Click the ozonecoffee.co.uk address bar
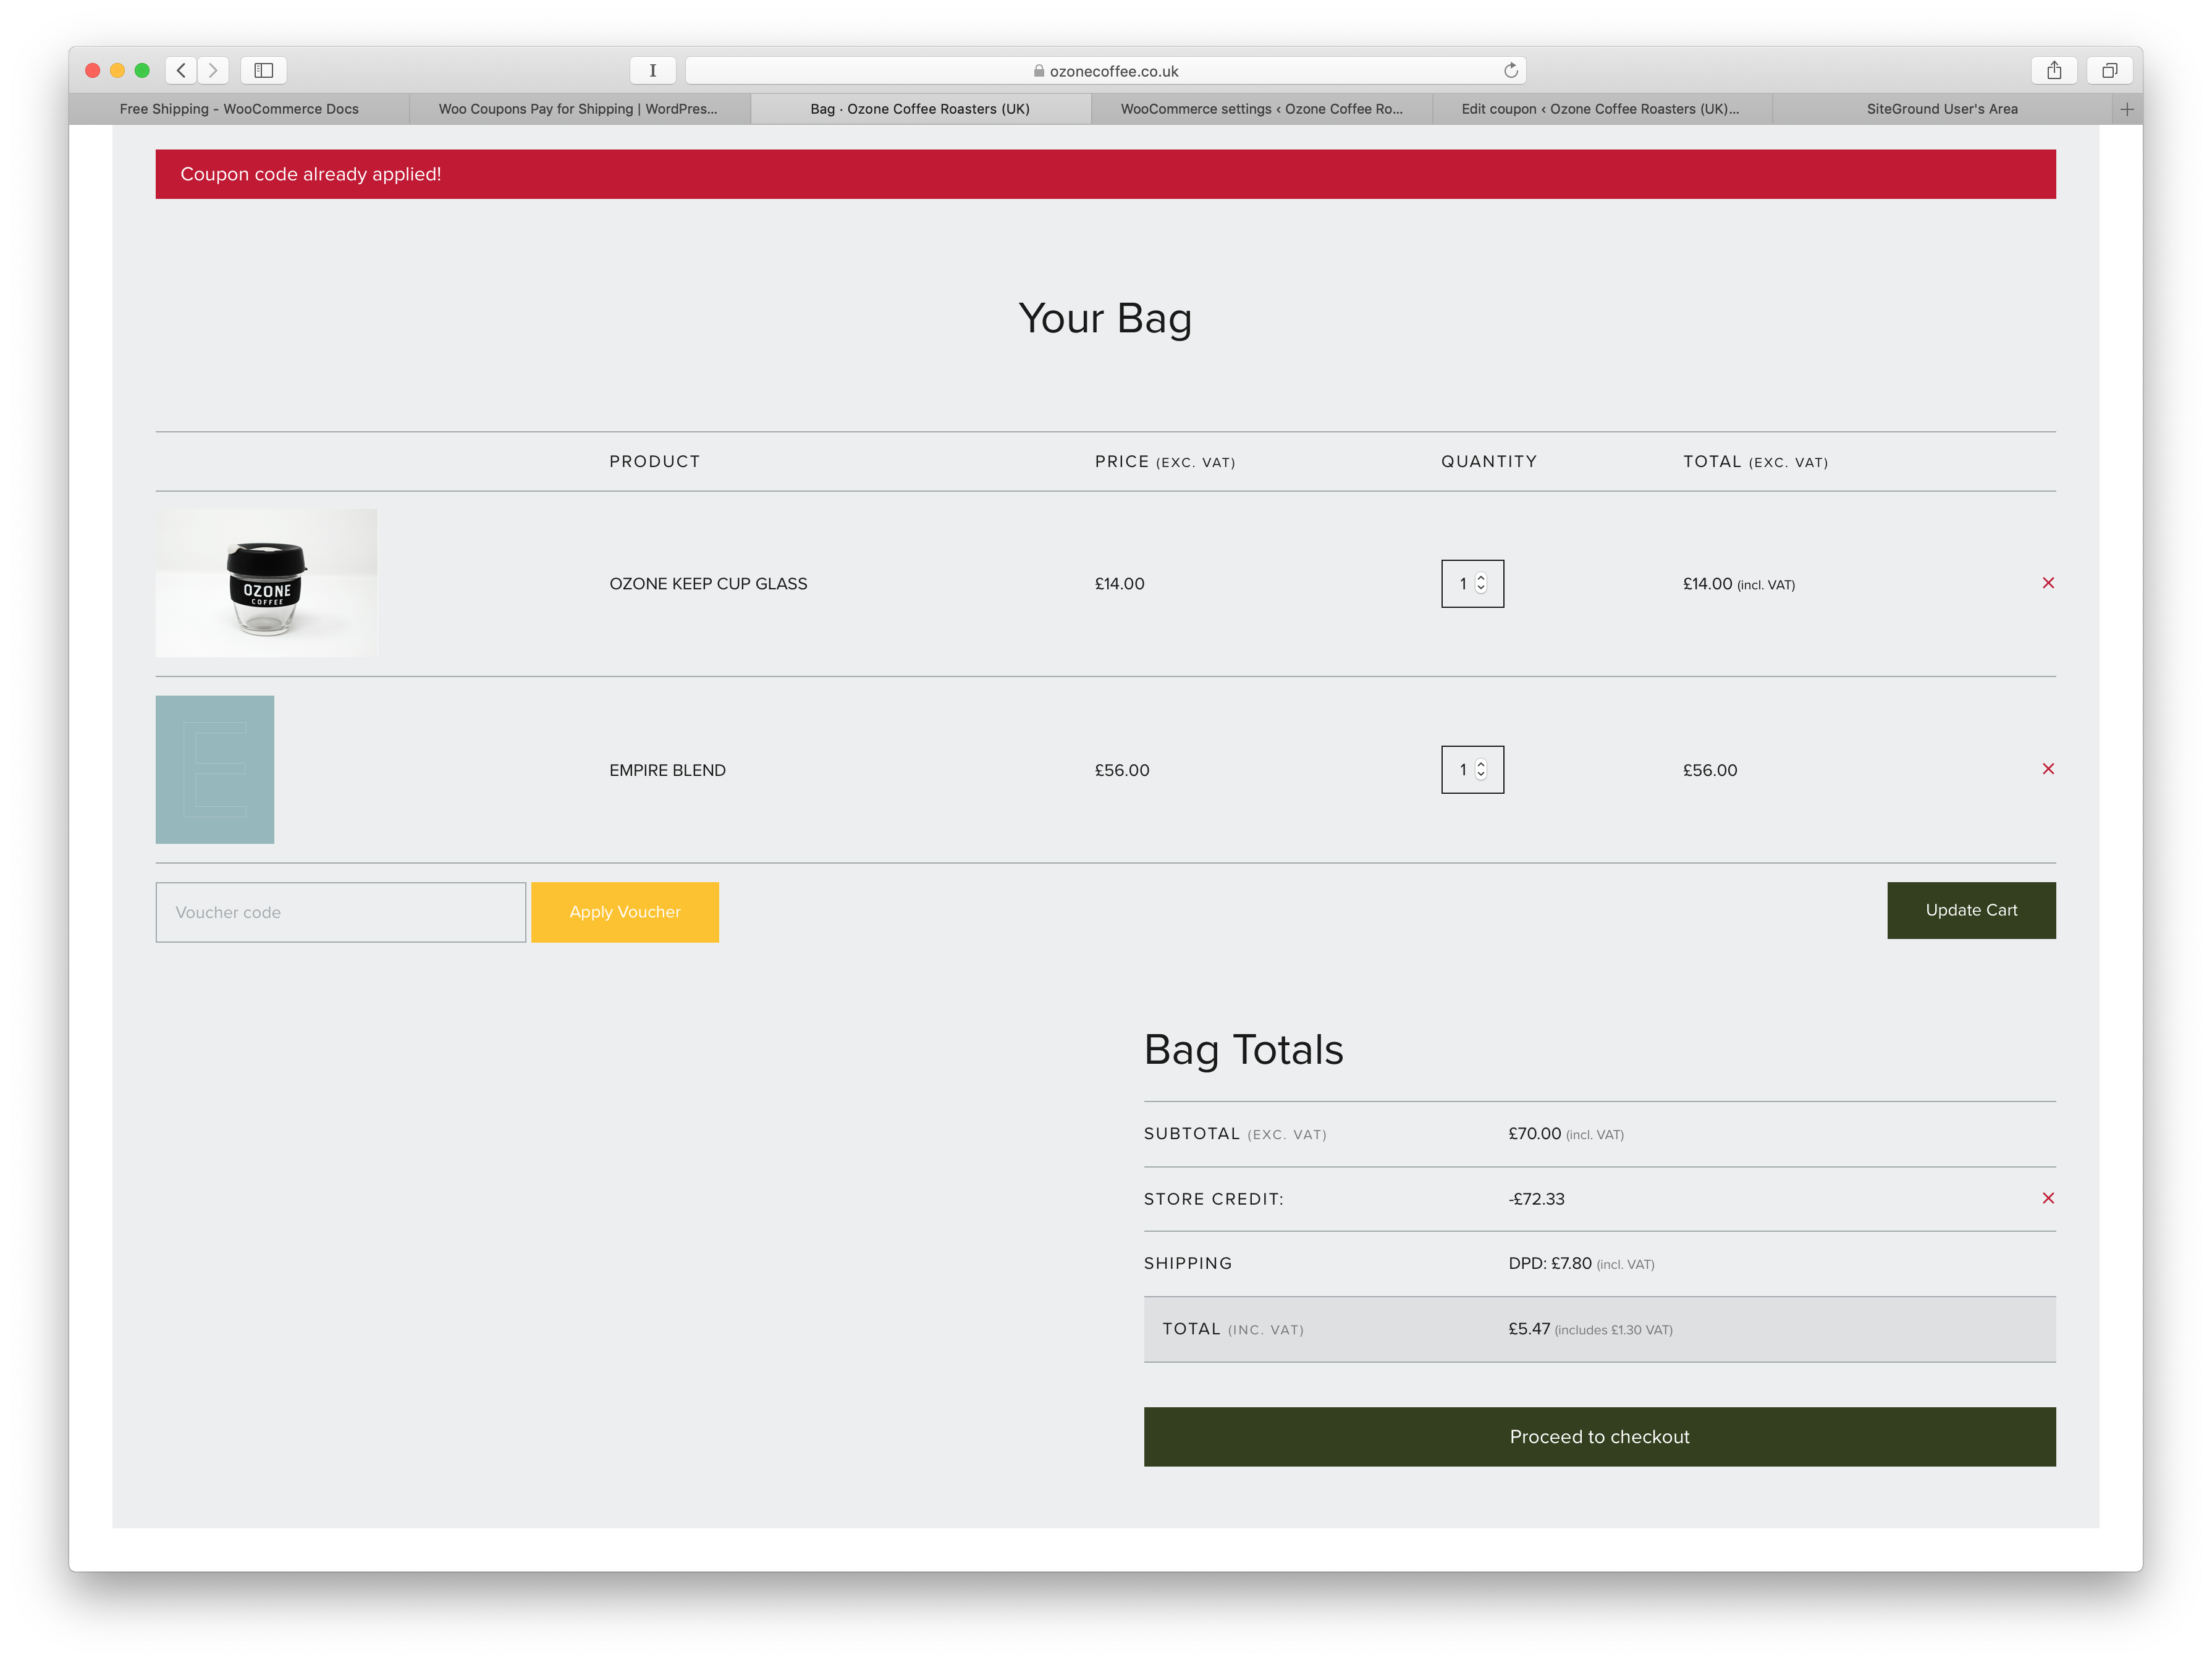This screenshot has height=1663, width=2212. pos(1105,71)
